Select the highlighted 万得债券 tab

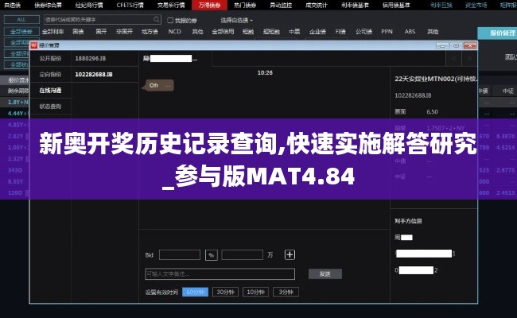[210, 5]
